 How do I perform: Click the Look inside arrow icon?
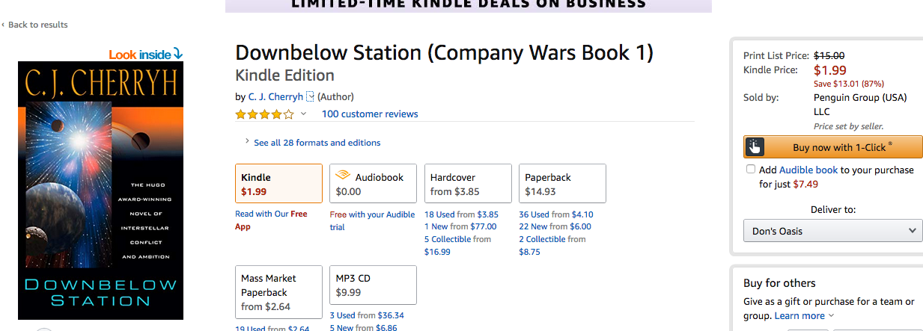pyautogui.click(x=177, y=54)
